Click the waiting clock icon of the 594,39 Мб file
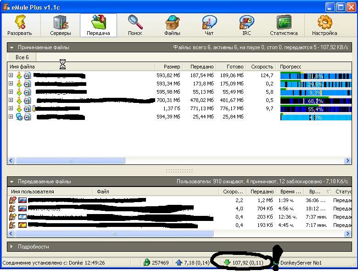 19,117
